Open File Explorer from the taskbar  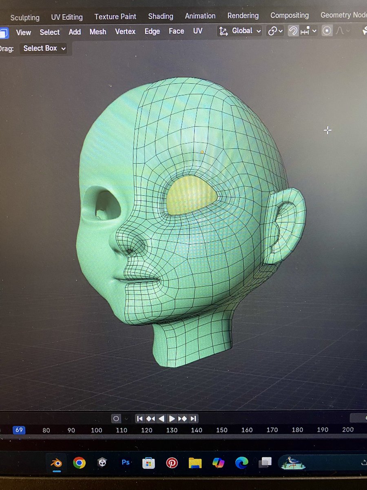[195, 463]
